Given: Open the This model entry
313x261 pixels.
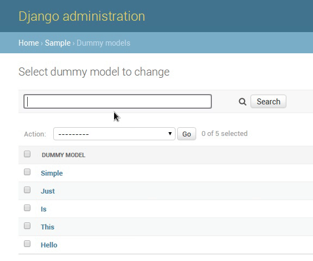Looking at the screenshot, I should coord(47,227).
